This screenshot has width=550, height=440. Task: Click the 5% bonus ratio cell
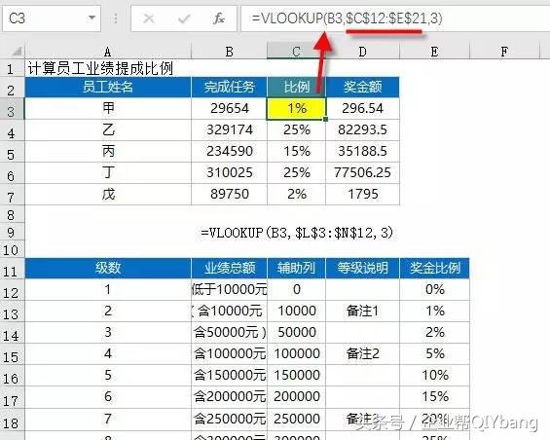click(x=434, y=353)
